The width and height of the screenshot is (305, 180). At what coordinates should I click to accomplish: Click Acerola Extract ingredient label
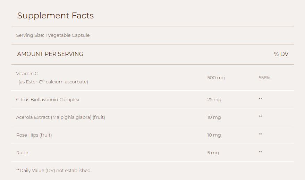click(61, 117)
